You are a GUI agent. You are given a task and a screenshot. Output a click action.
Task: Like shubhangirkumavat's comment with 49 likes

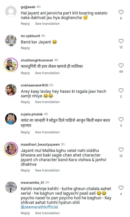tap(121, 65)
